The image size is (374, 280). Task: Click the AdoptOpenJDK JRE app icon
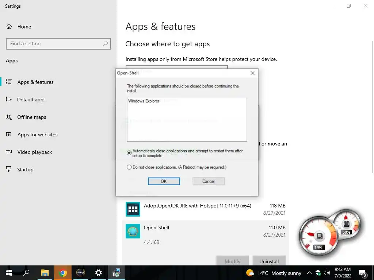pyautogui.click(x=133, y=209)
